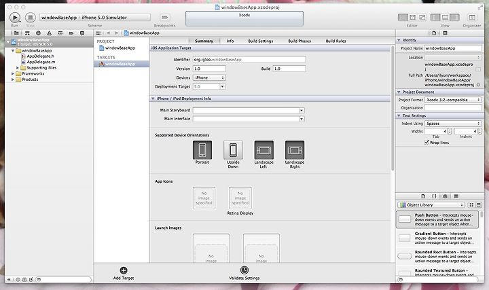The width and height of the screenshot is (489, 290).
Task: Select AppDelegate.m in the navigator
Action: 41,62
